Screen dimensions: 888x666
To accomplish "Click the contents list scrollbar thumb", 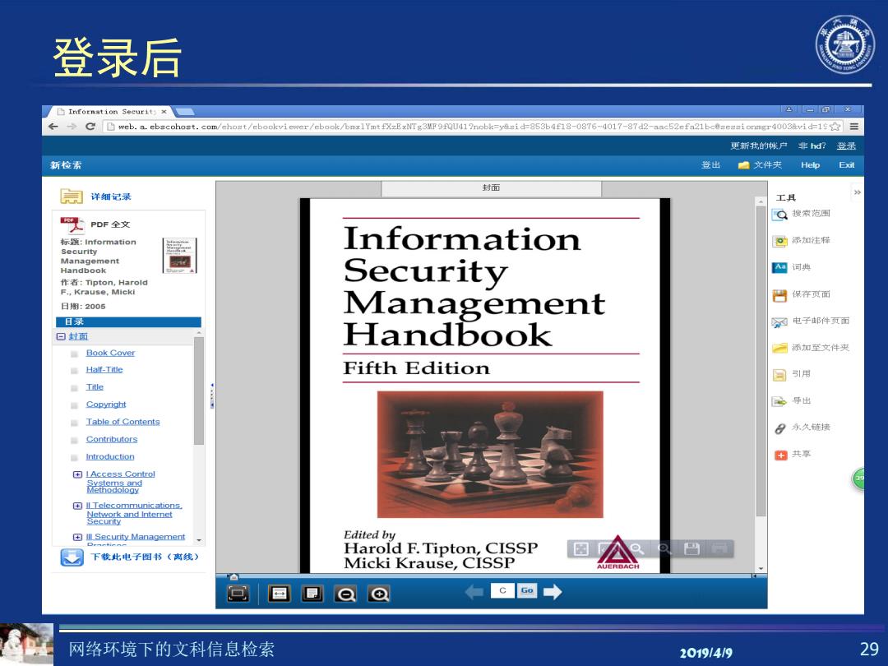I will [198, 391].
